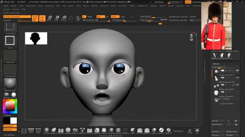Select the IMM Primitives brush
This screenshot has height=137, width=245.
[83, 131]
